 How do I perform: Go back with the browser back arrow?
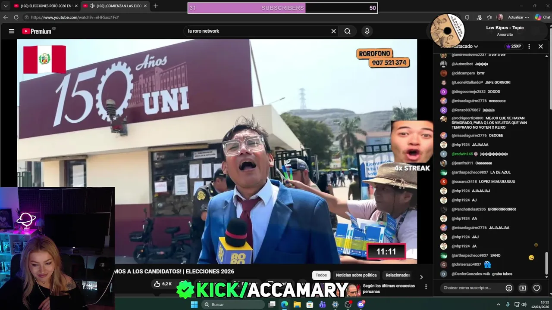[x=6, y=17]
